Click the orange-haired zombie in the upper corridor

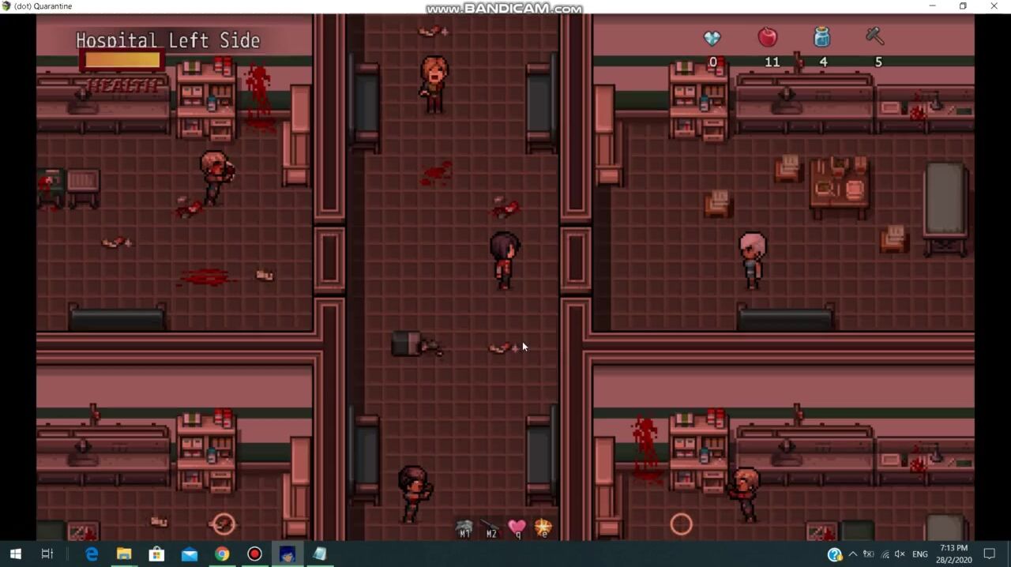point(434,83)
